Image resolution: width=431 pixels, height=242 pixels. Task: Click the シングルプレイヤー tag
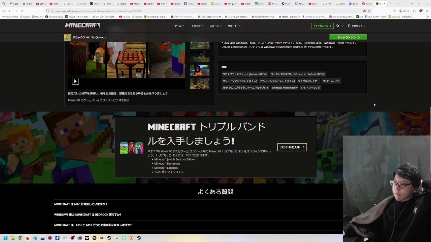(x=308, y=81)
